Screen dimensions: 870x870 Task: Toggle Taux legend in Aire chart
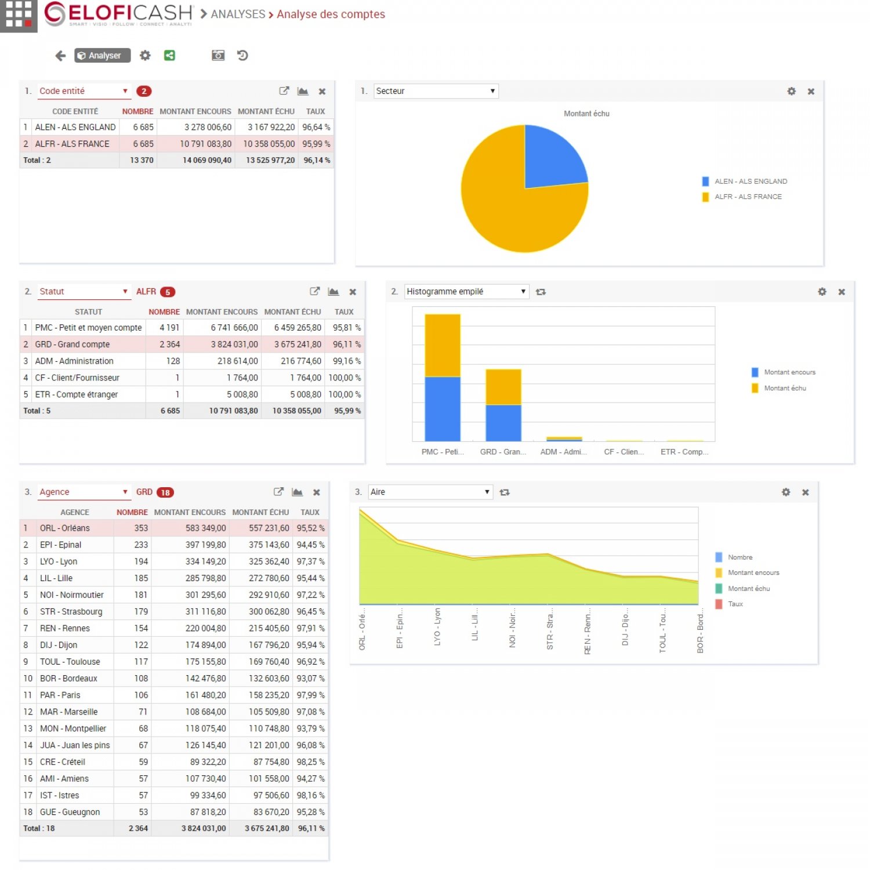(730, 604)
